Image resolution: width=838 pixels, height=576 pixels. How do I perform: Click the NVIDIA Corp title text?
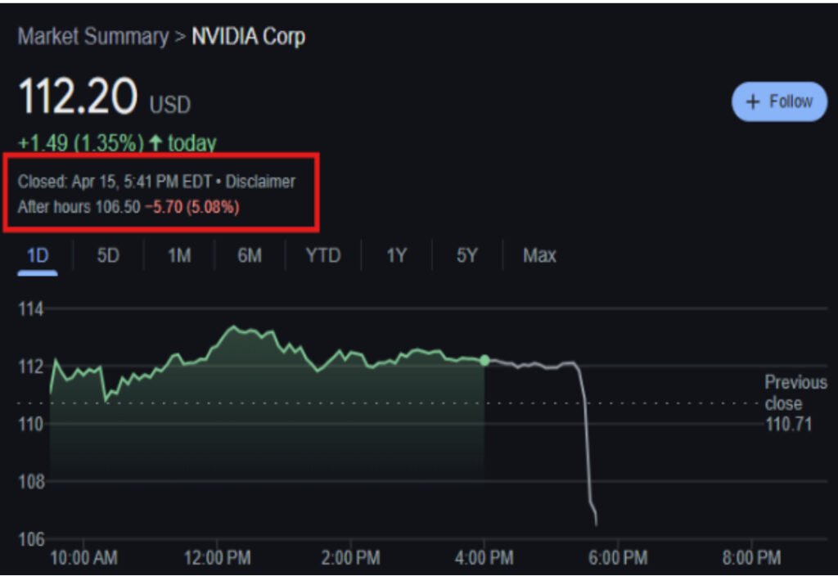[x=248, y=37]
